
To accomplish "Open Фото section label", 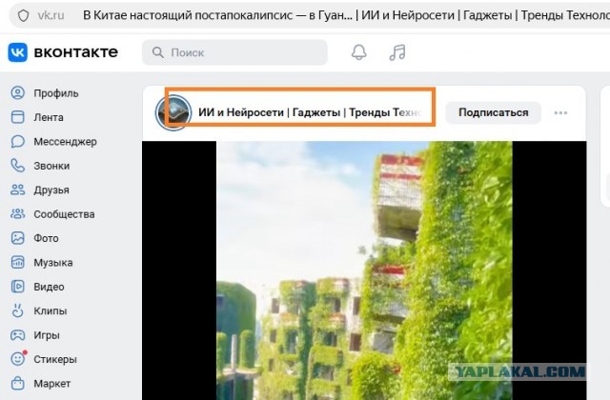I will (x=46, y=238).
